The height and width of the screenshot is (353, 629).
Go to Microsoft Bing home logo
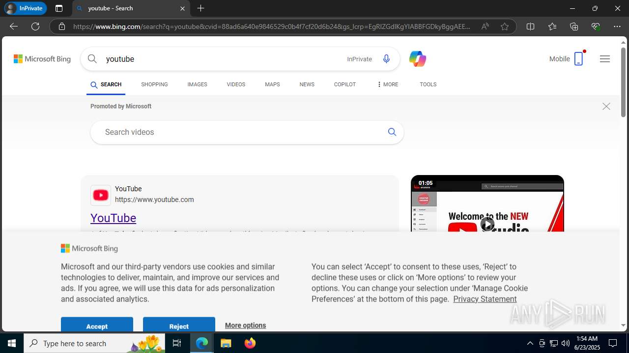[x=42, y=59]
